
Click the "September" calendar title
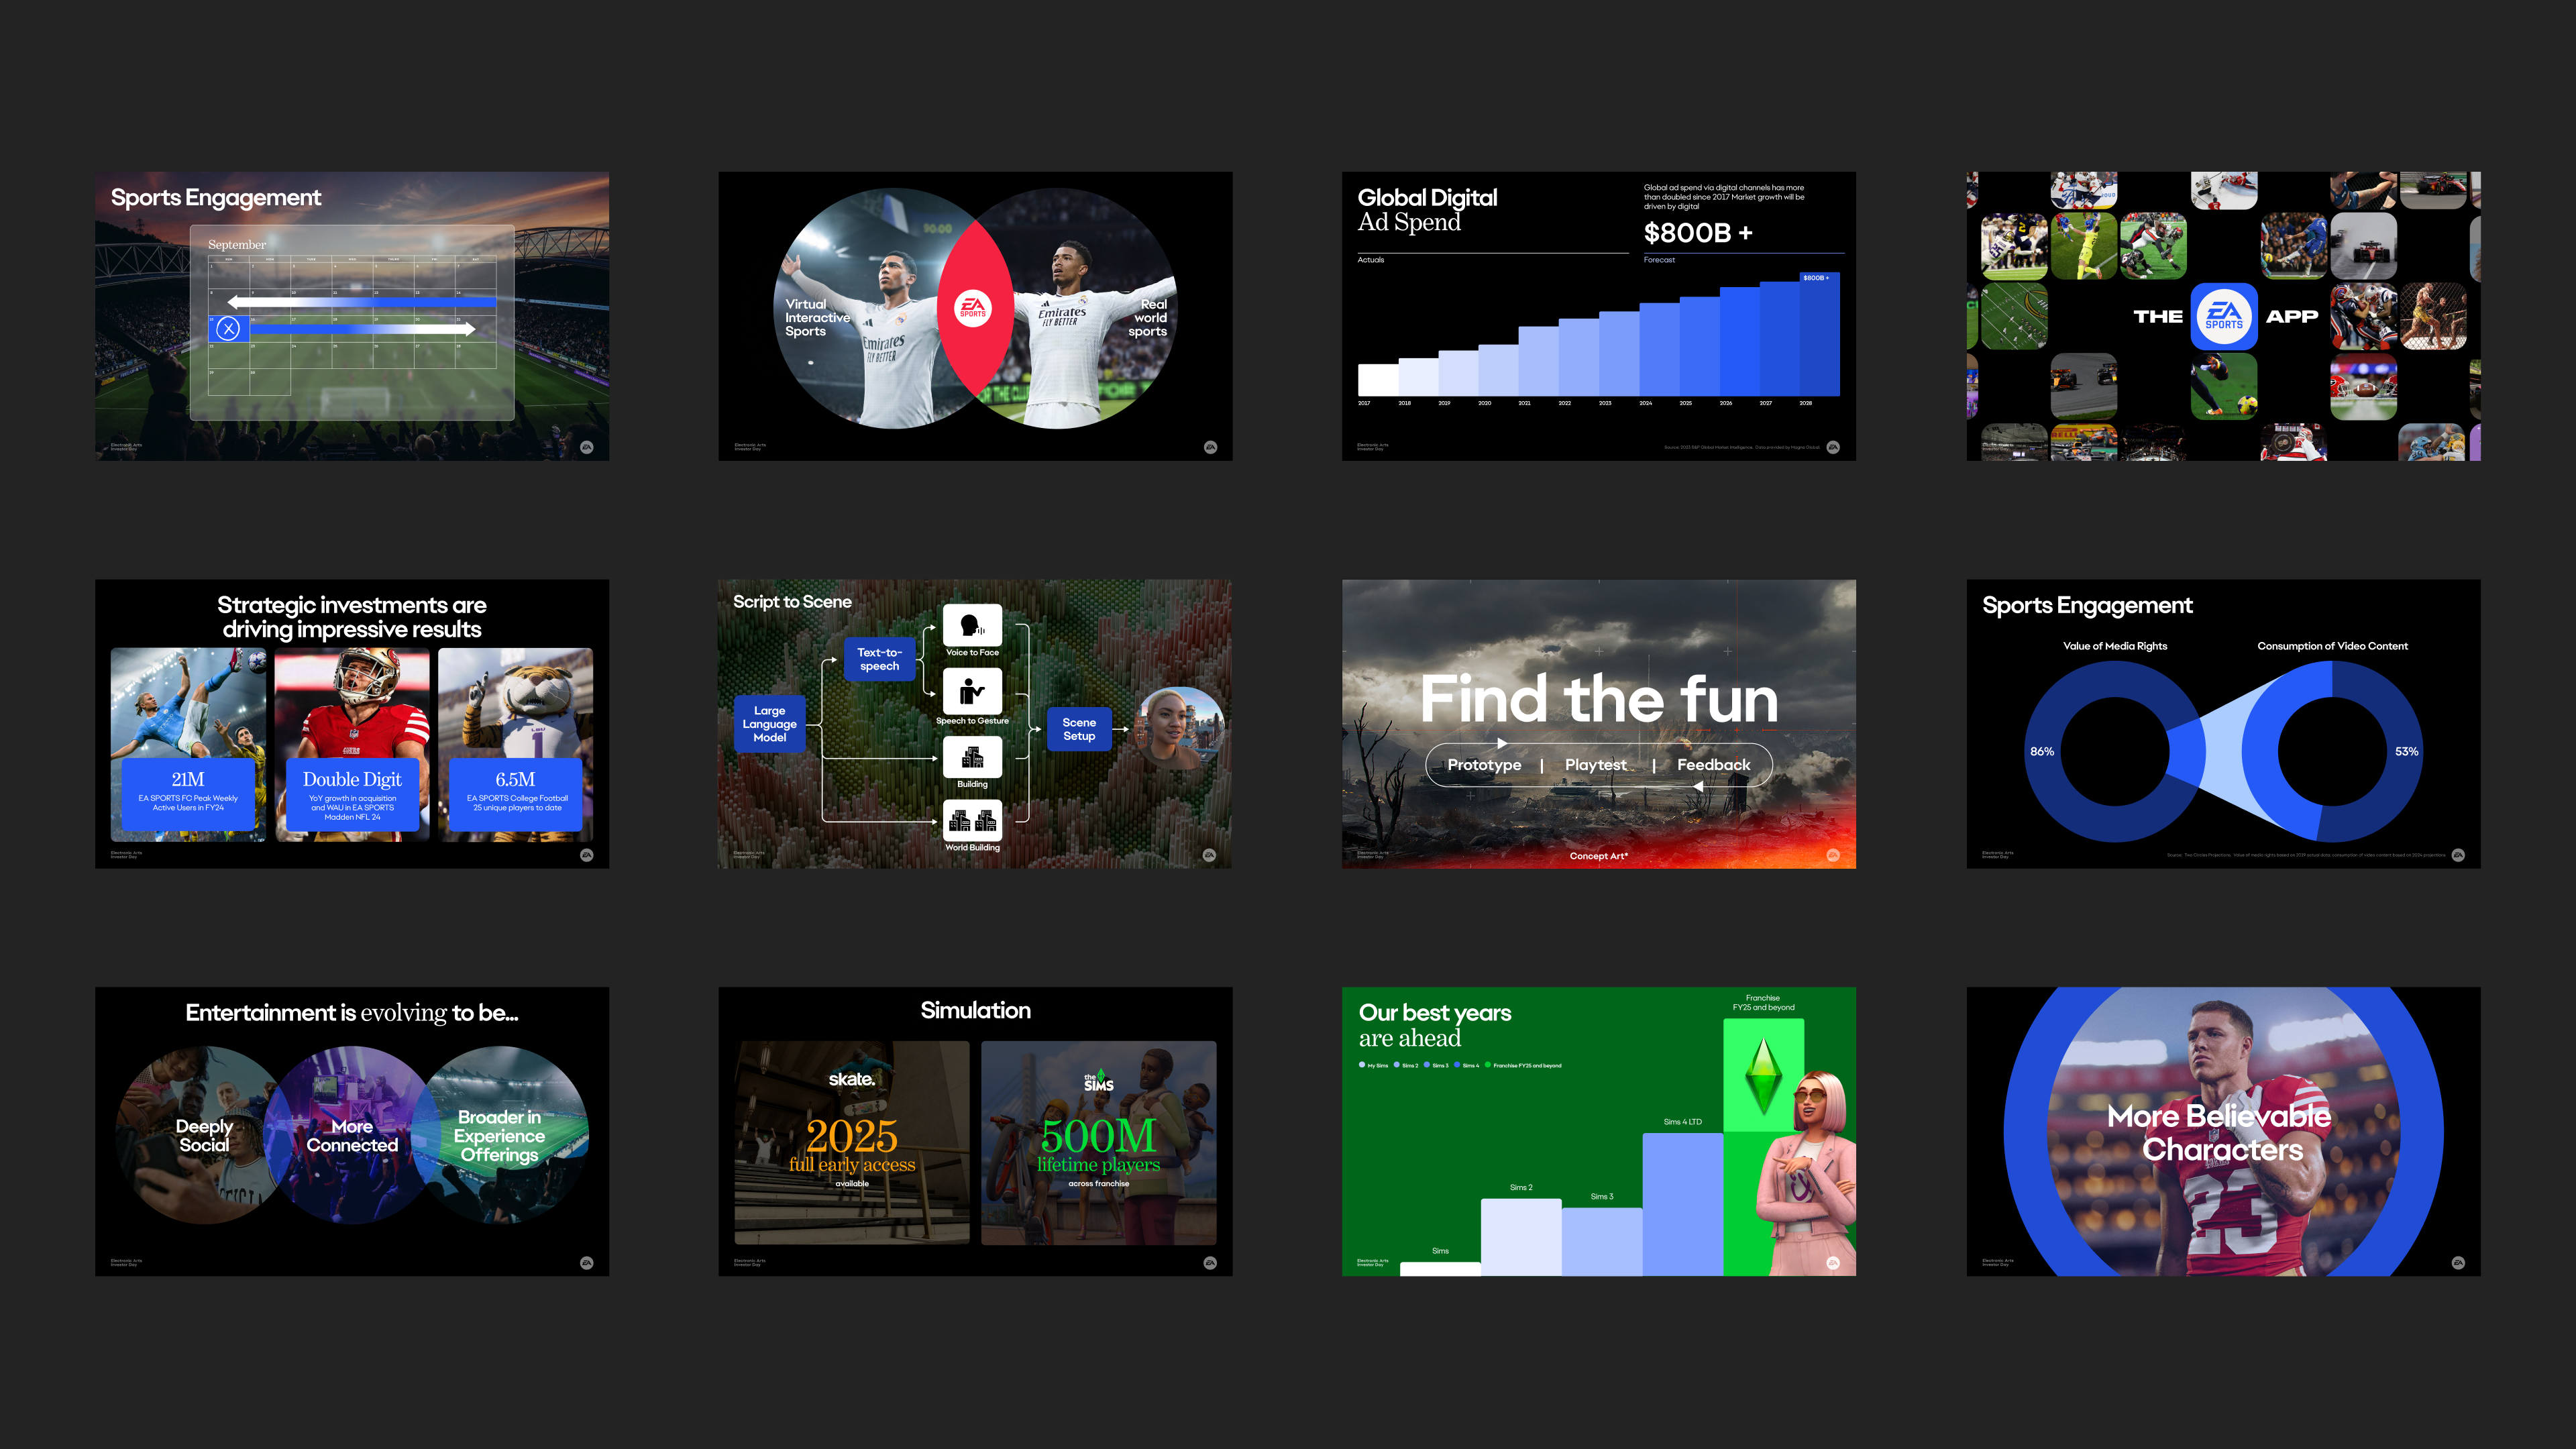pos(237,245)
